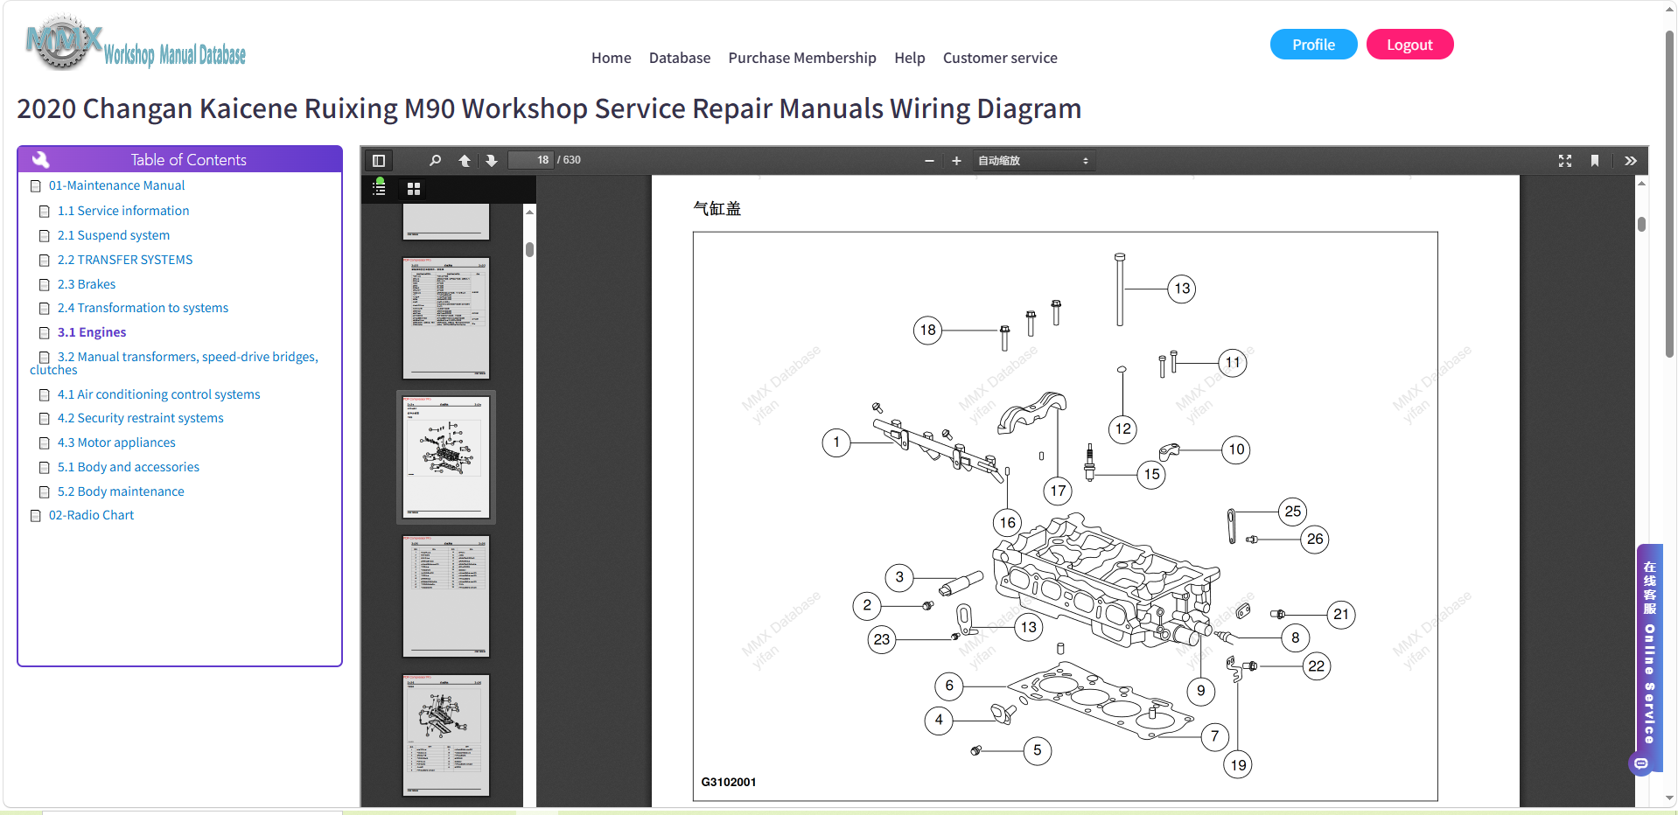Open 1.1 Service information chapter
Screen dimensions: 1678x815
coord(123,211)
